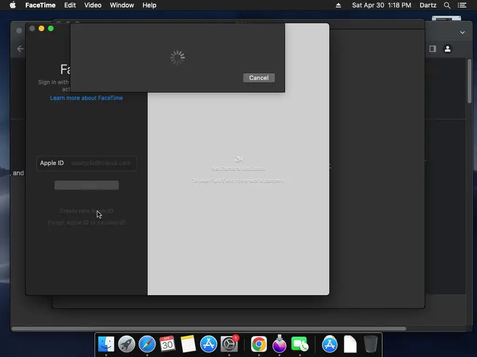The height and width of the screenshot is (357, 477).
Task: Open System Preferences with badge in Dock
Action: [x=229, y=344]
